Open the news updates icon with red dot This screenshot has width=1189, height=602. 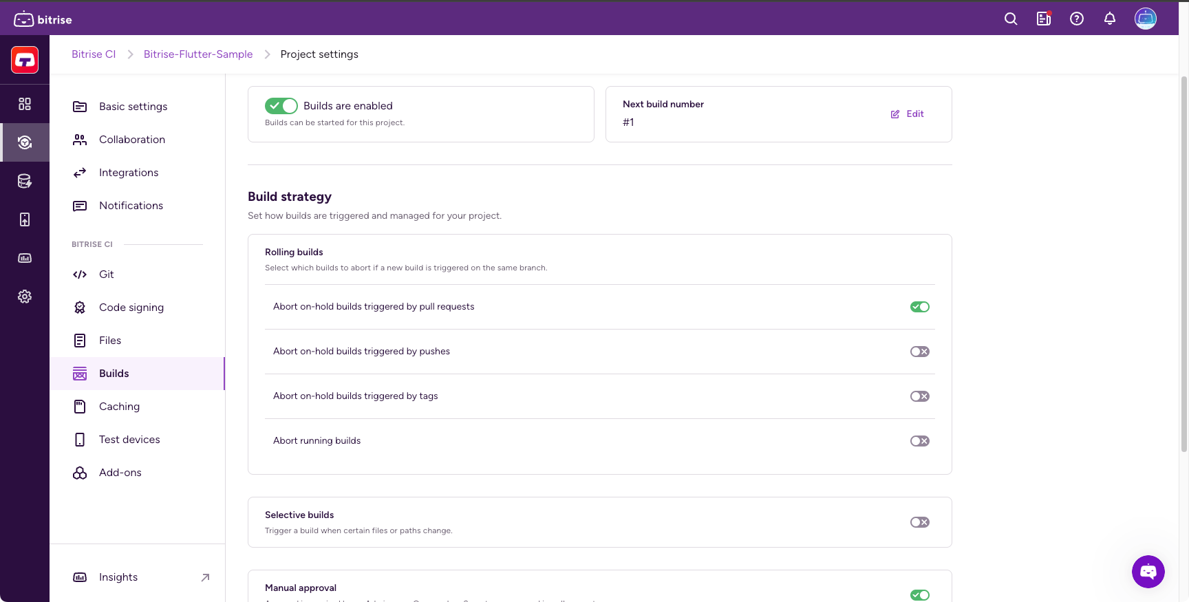[x=1043, y=19]
